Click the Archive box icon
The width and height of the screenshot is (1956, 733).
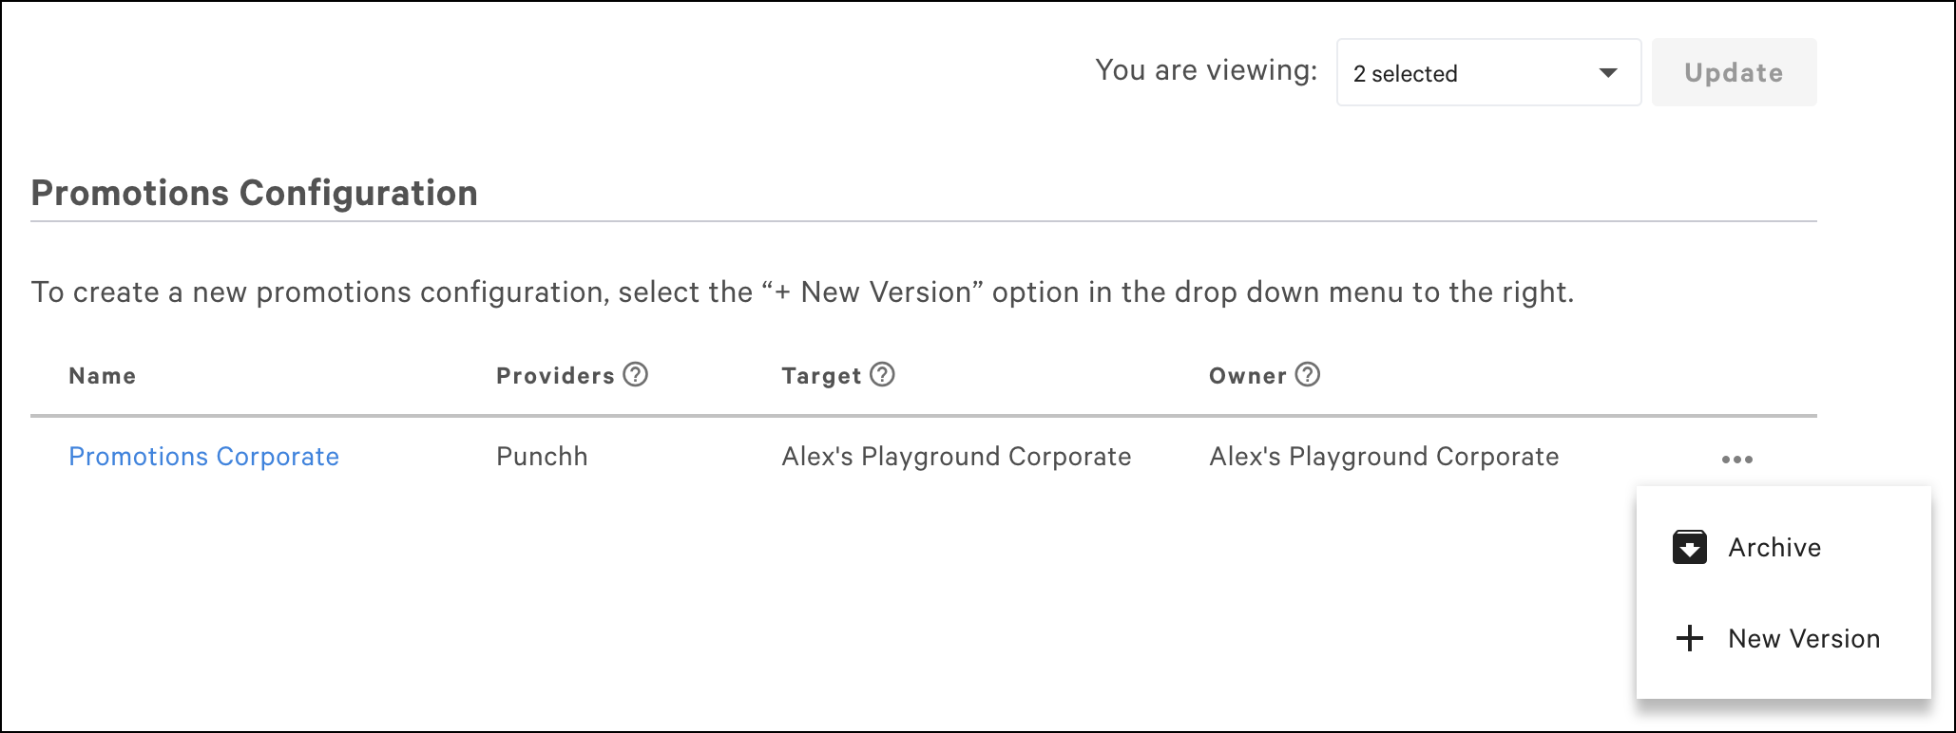[1689, 547]
